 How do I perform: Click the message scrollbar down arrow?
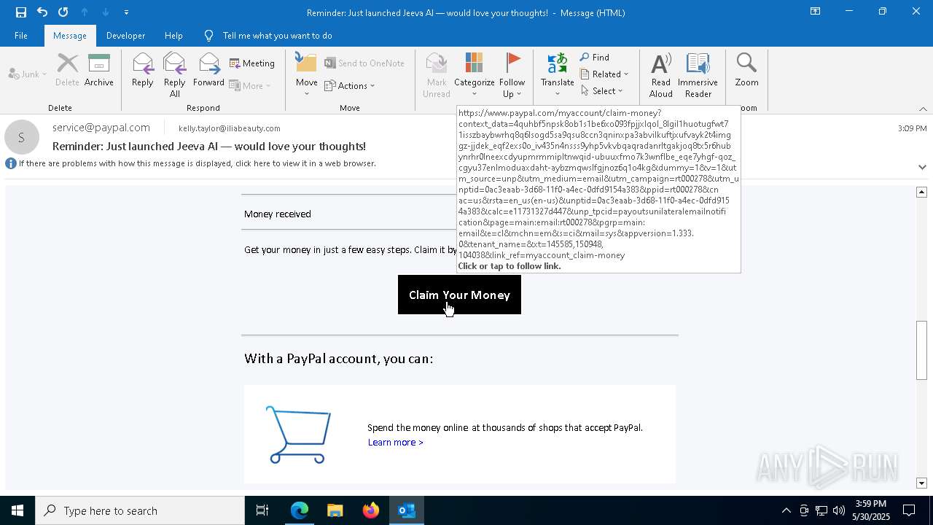[x=921, y=483]
